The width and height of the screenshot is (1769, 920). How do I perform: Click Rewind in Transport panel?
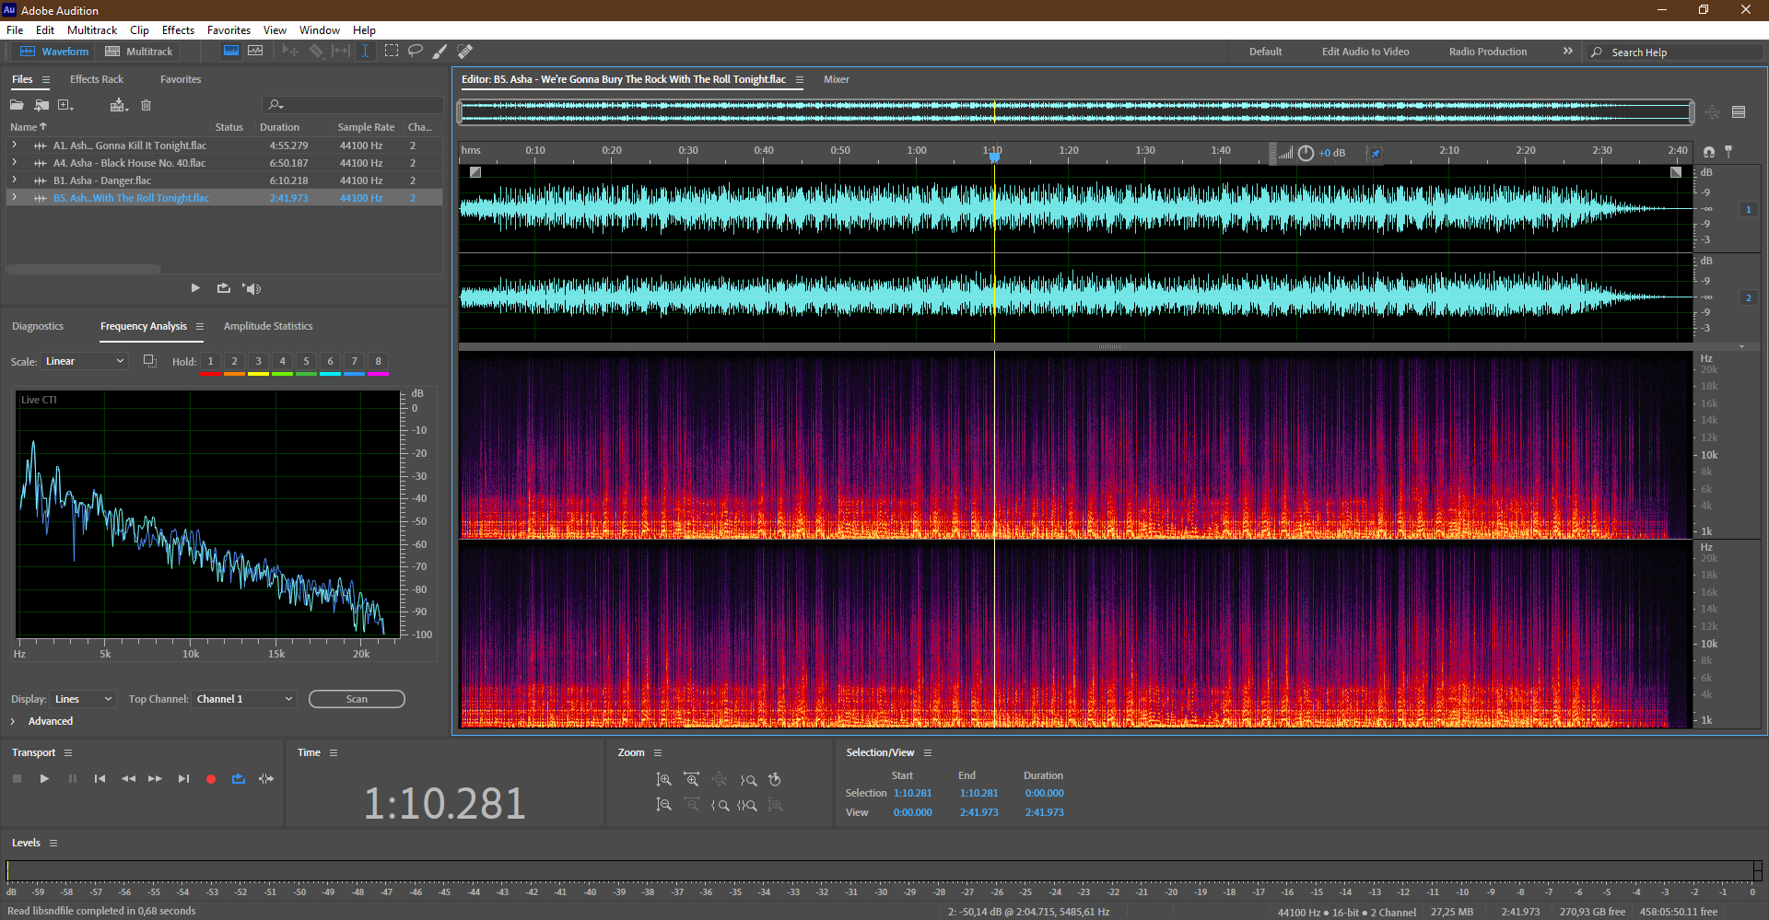[x=128, y=779]
